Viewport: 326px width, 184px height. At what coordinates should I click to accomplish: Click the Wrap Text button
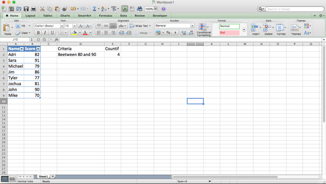click(x=140, y=26)
